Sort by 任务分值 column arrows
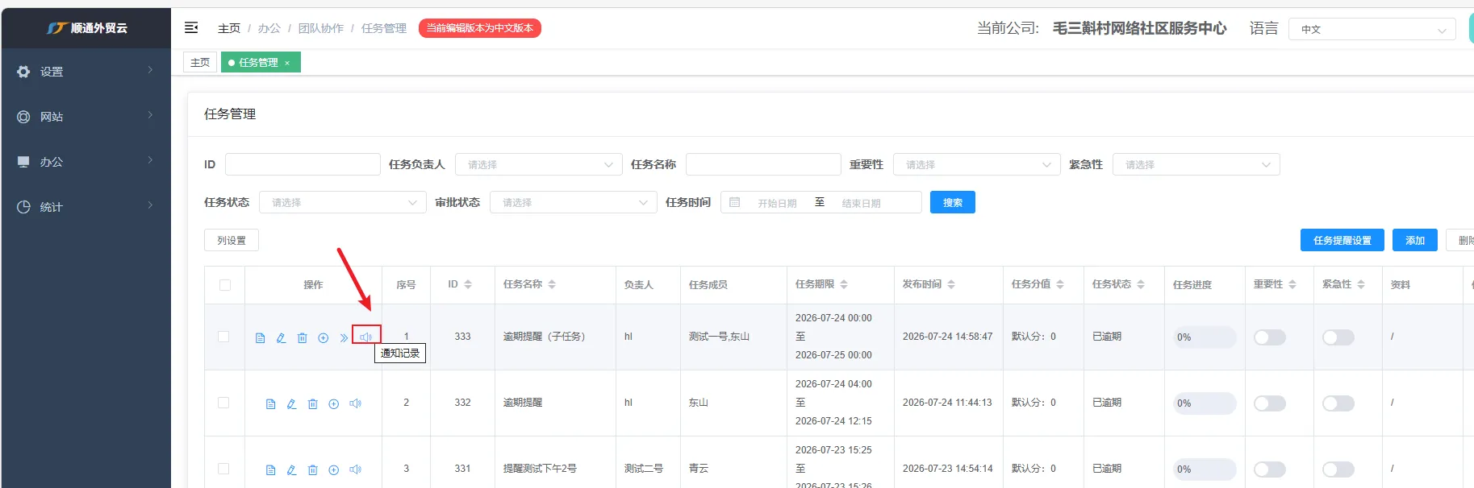The height and width of the screenshot is (488, 1474). [x=1060, y=284]
